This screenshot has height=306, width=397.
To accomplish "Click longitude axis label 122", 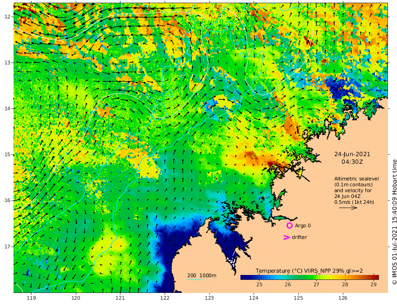I will pyautogui.click(x=165, y=298).
